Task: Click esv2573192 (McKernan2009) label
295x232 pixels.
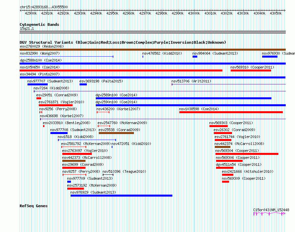Action: (x=92, y=185)
